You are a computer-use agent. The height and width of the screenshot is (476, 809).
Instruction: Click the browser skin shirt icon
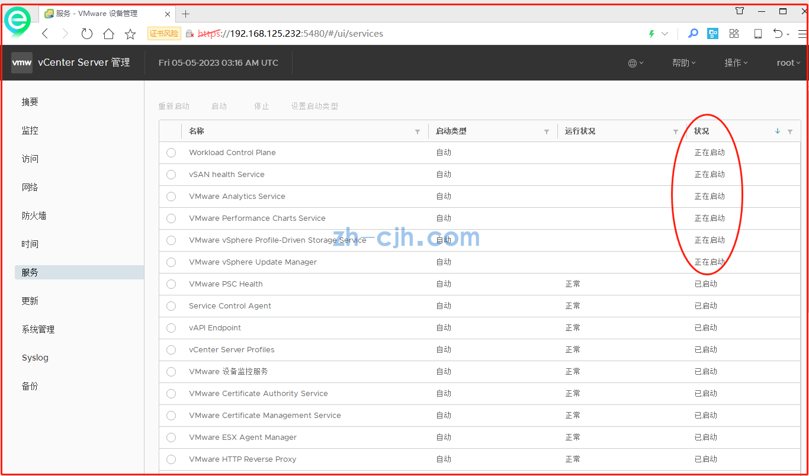click(740, 11)
